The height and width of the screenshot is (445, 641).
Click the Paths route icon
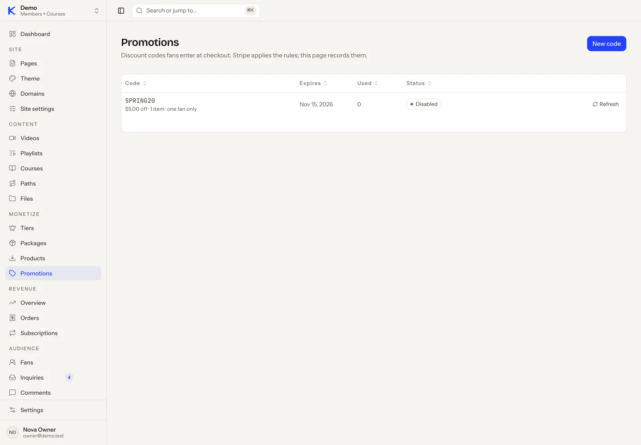[12, 183]
